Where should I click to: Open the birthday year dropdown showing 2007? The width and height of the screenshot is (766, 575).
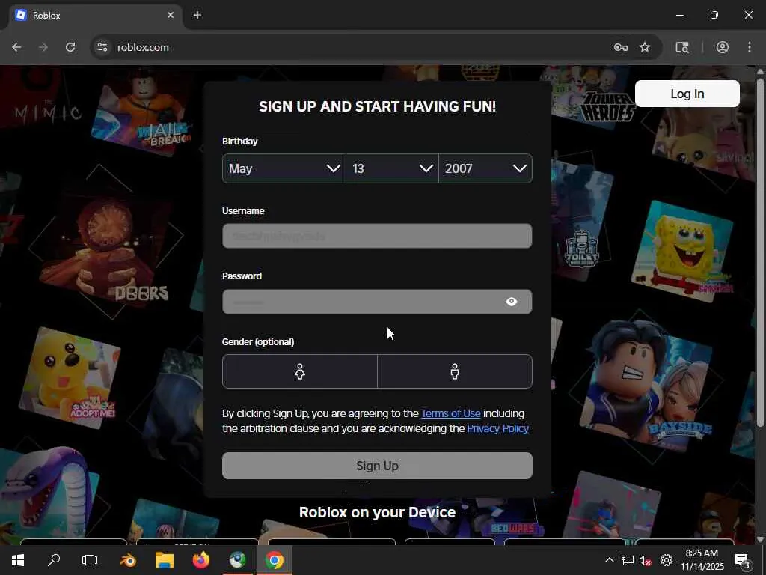[x=485, y=168]
